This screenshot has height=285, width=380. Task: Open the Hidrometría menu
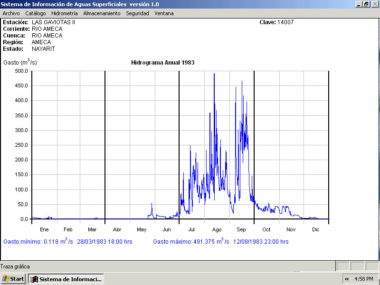click(x=64, y=13)
